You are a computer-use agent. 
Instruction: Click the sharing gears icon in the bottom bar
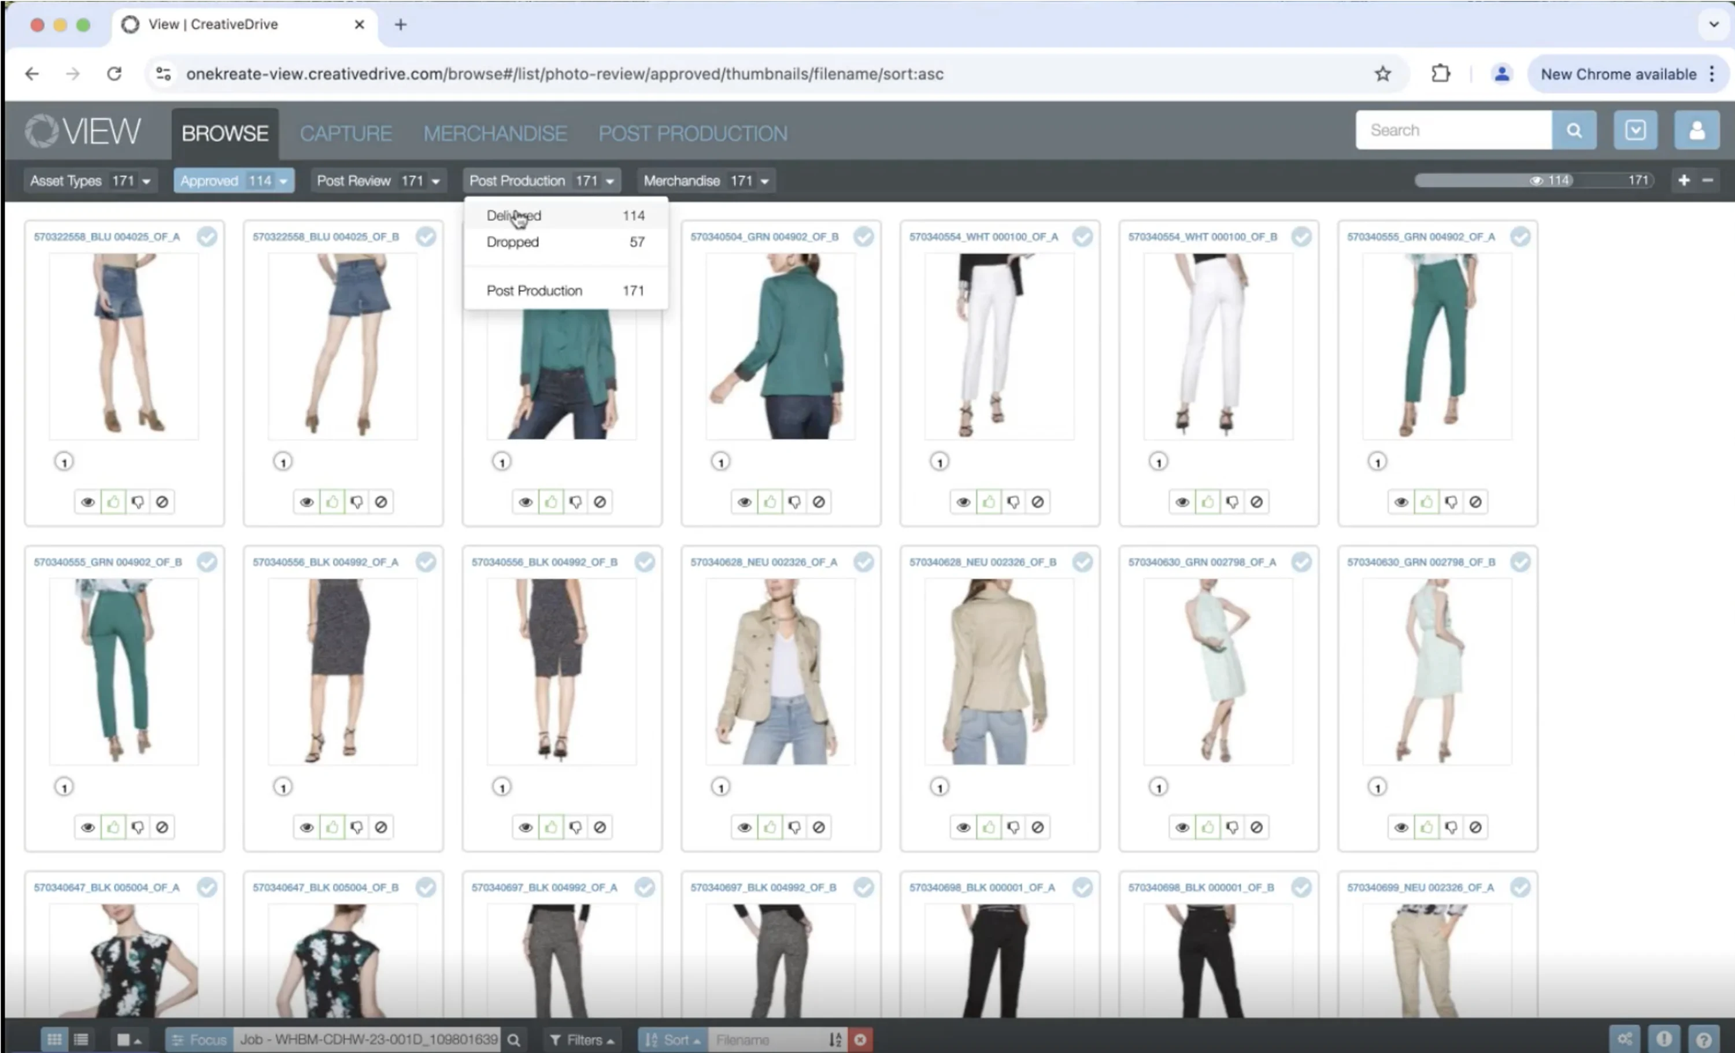pyautogui.click(x=1625, y=1040)
